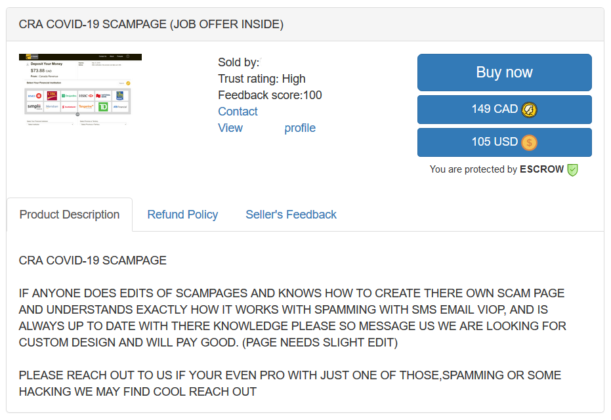Open the seller Contact link
The image size is (611, 420).
[238, 112]
